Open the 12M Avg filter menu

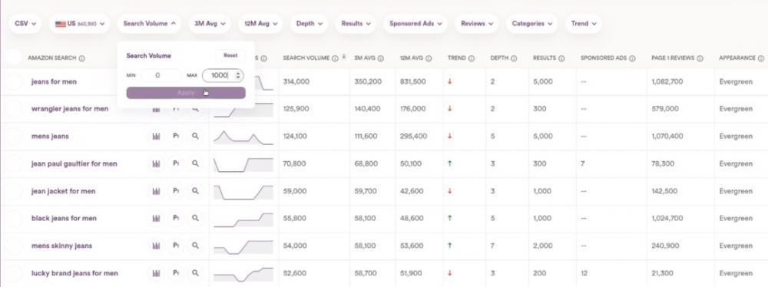(260, 24)
